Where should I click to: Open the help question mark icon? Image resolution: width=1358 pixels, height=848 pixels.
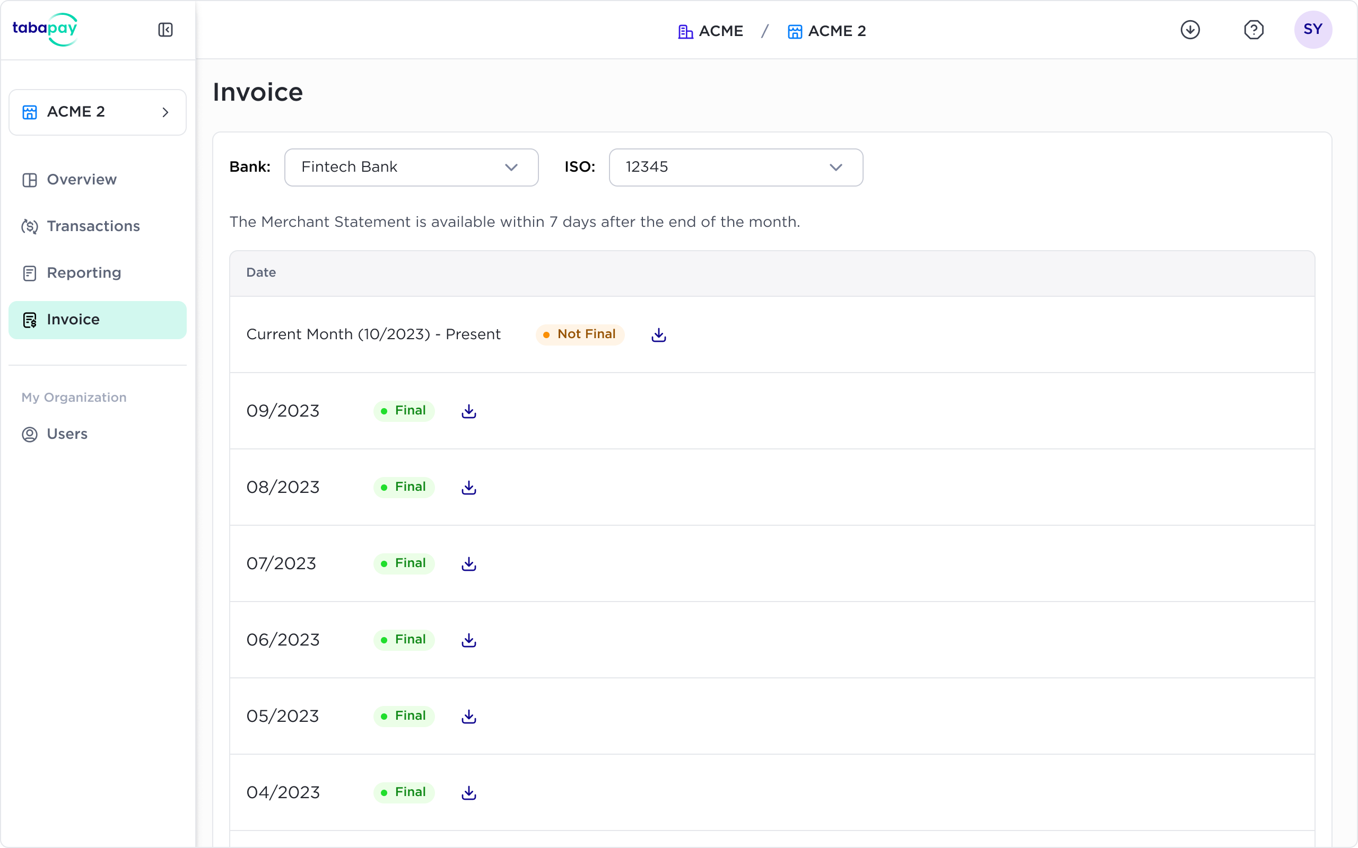[x=1253, y=30]
